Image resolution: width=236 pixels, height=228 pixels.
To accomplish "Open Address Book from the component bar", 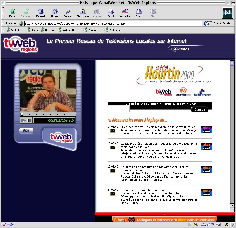I will [218, 224].
